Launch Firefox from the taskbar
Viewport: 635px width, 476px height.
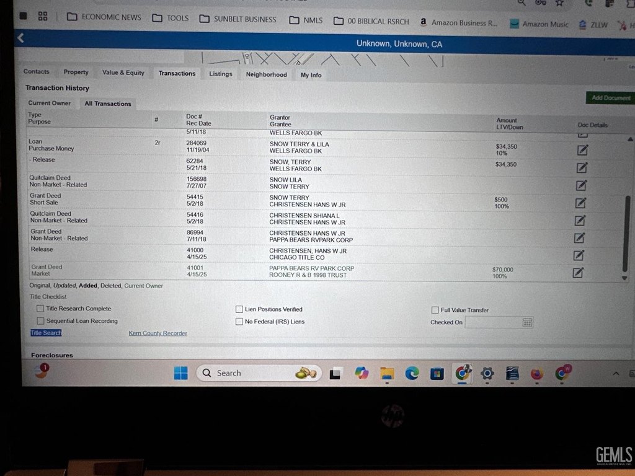coord(537,373)
